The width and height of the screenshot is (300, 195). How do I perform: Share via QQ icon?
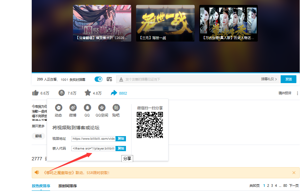[x=87, y=108]
